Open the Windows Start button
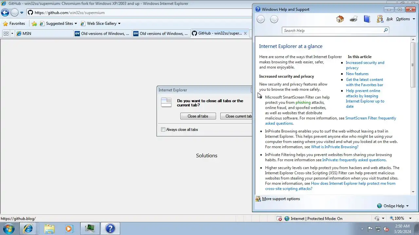419x235 pixels. tap(9, 228)
